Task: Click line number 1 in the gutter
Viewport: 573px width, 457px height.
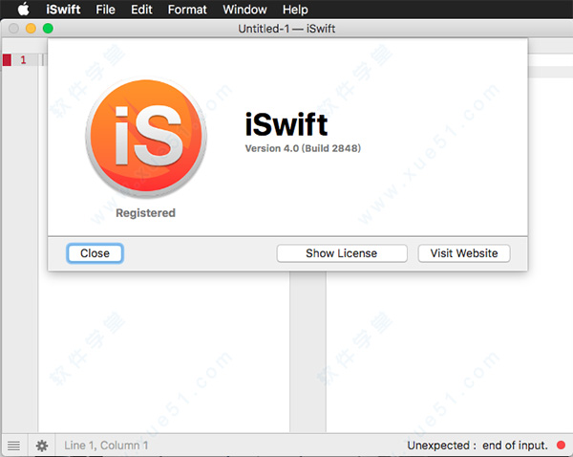Action: (x=23, y=59)
